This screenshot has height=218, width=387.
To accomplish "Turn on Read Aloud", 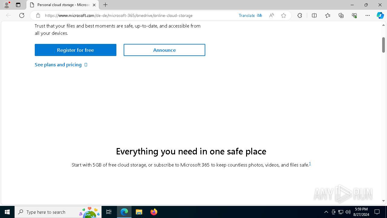I will click(x=272, y=15).
